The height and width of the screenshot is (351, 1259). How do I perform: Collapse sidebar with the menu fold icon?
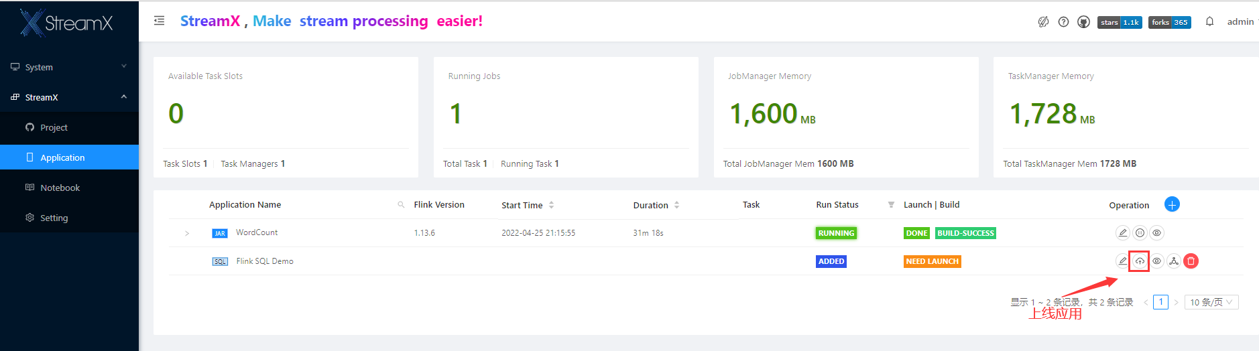pyautogui.click(x=159, y=21)
